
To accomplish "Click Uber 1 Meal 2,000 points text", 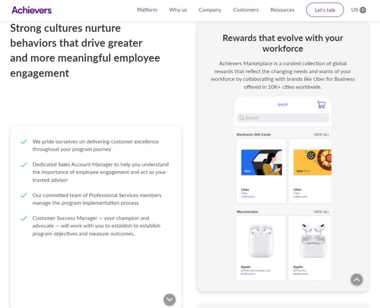I will pos(300,193).
